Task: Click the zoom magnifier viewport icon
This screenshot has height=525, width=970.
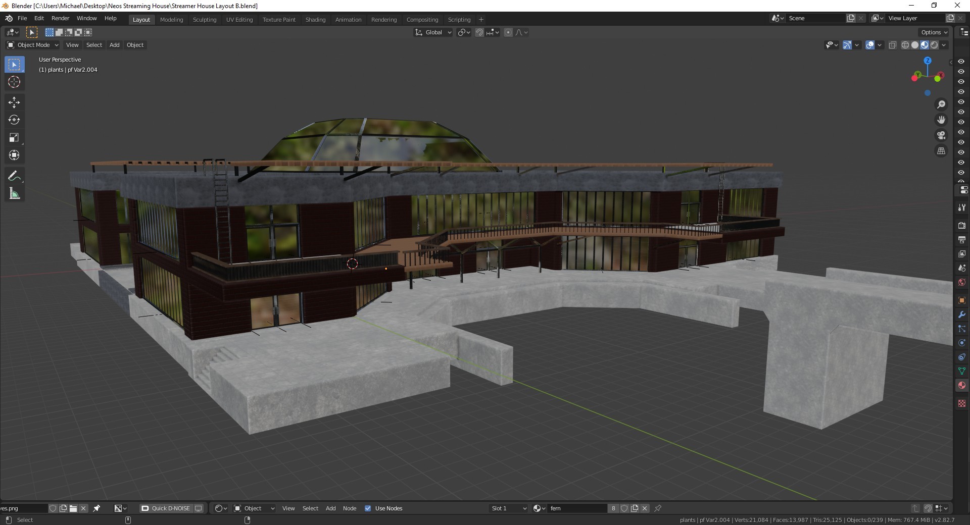Action: tap(941, 104)
